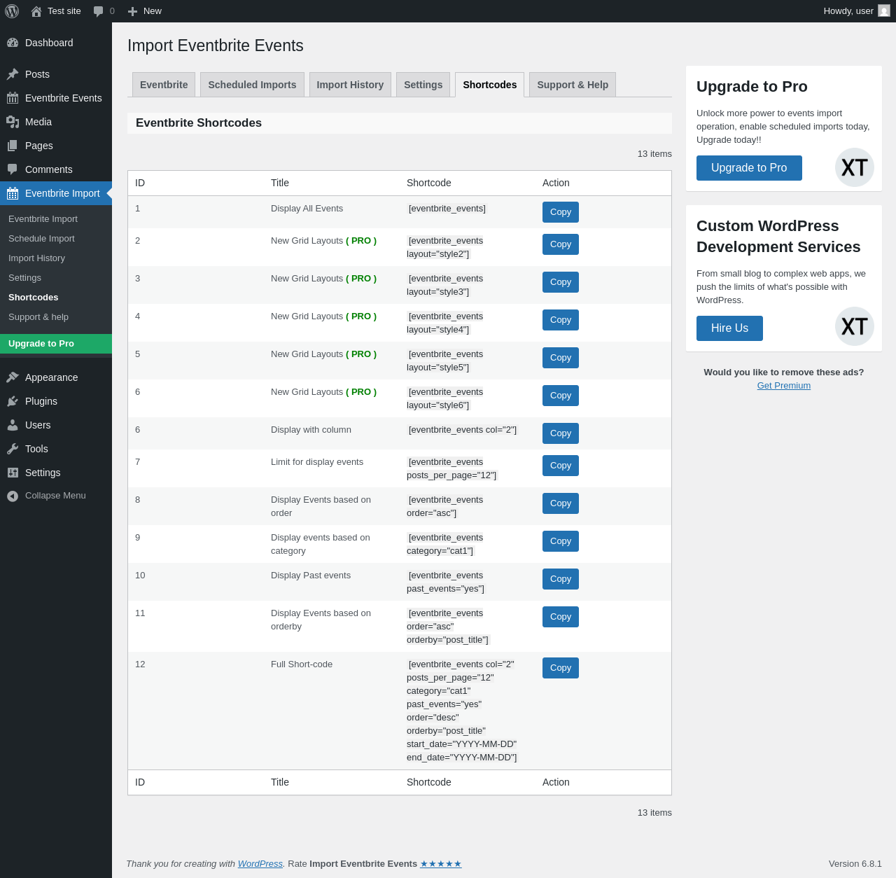Click the Howdy, user account menu

coord(856,11)
